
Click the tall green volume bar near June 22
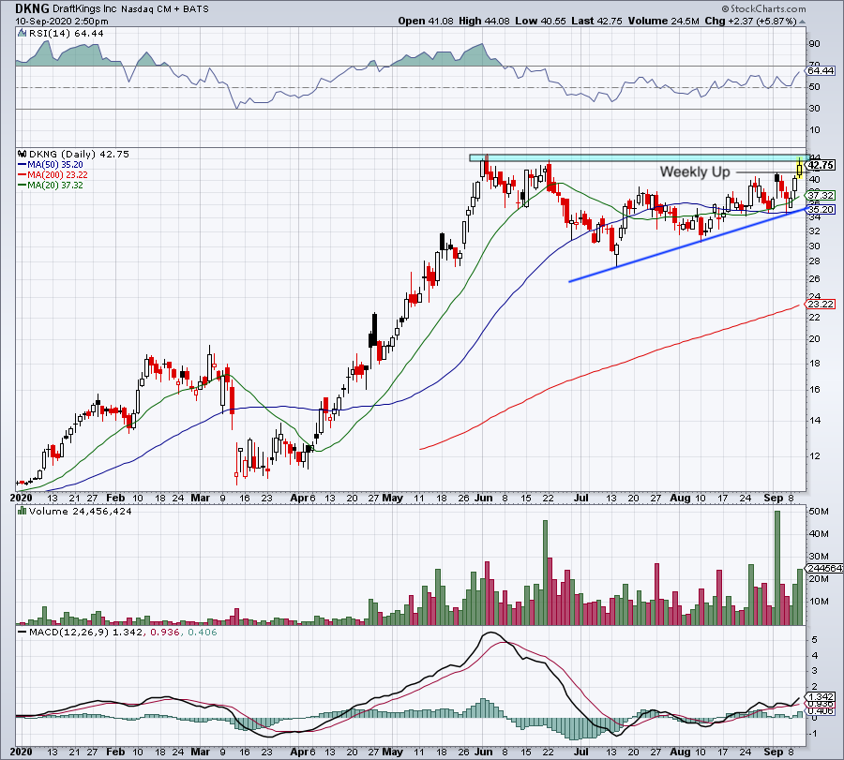click(545, 573)
